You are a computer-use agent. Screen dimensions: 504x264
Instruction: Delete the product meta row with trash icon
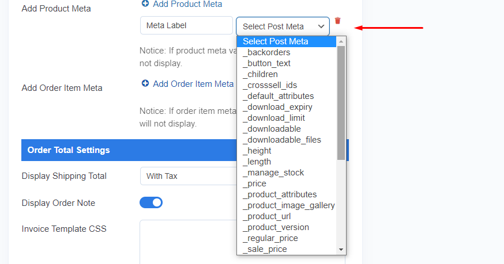click(337, 21)
